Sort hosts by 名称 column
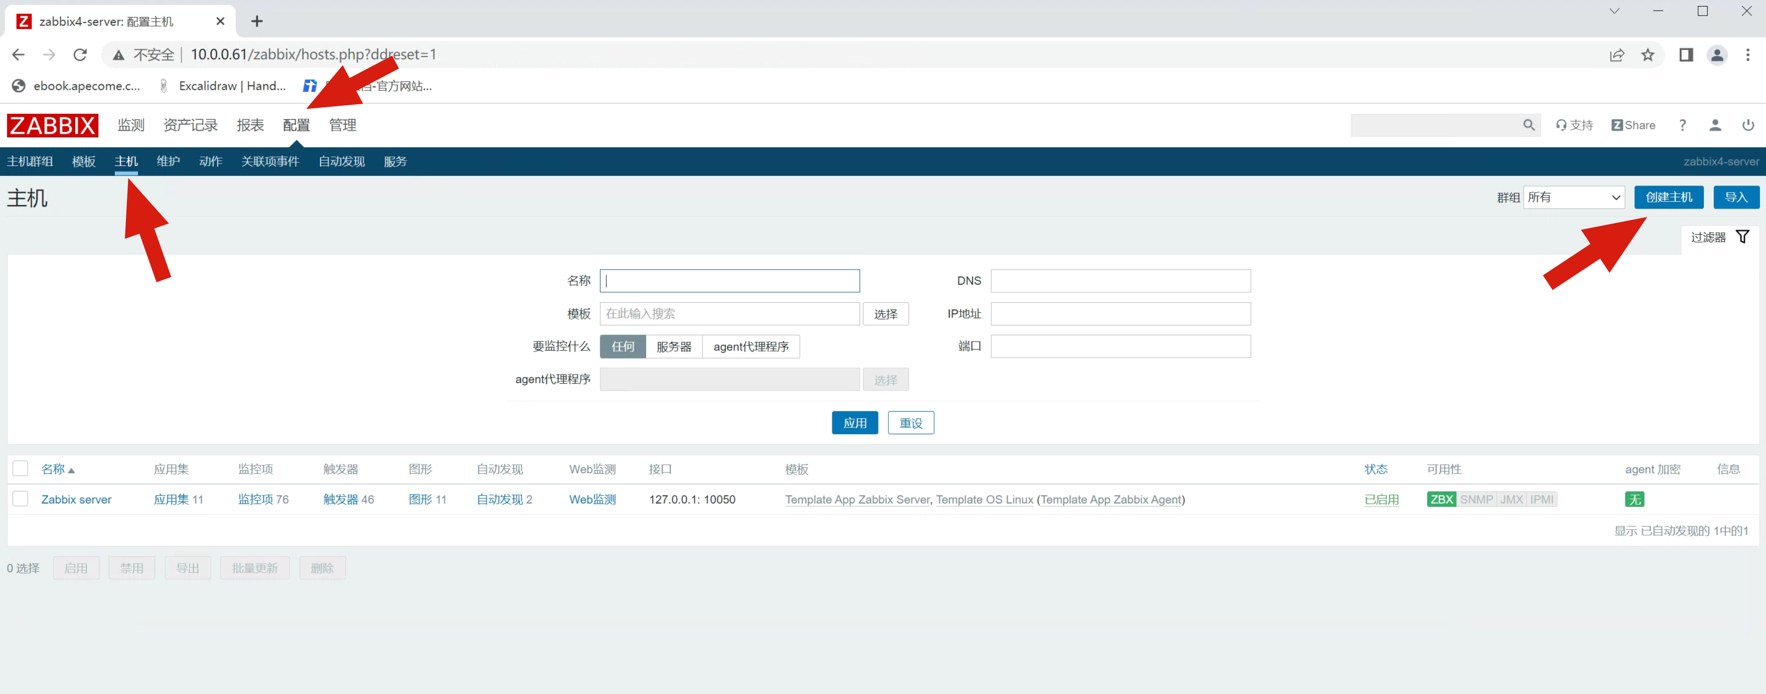Viewport: 1766px width, 694px height. coord(54,469)
